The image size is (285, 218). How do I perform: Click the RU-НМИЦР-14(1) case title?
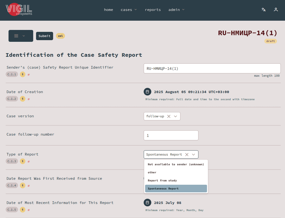(247, 33)
